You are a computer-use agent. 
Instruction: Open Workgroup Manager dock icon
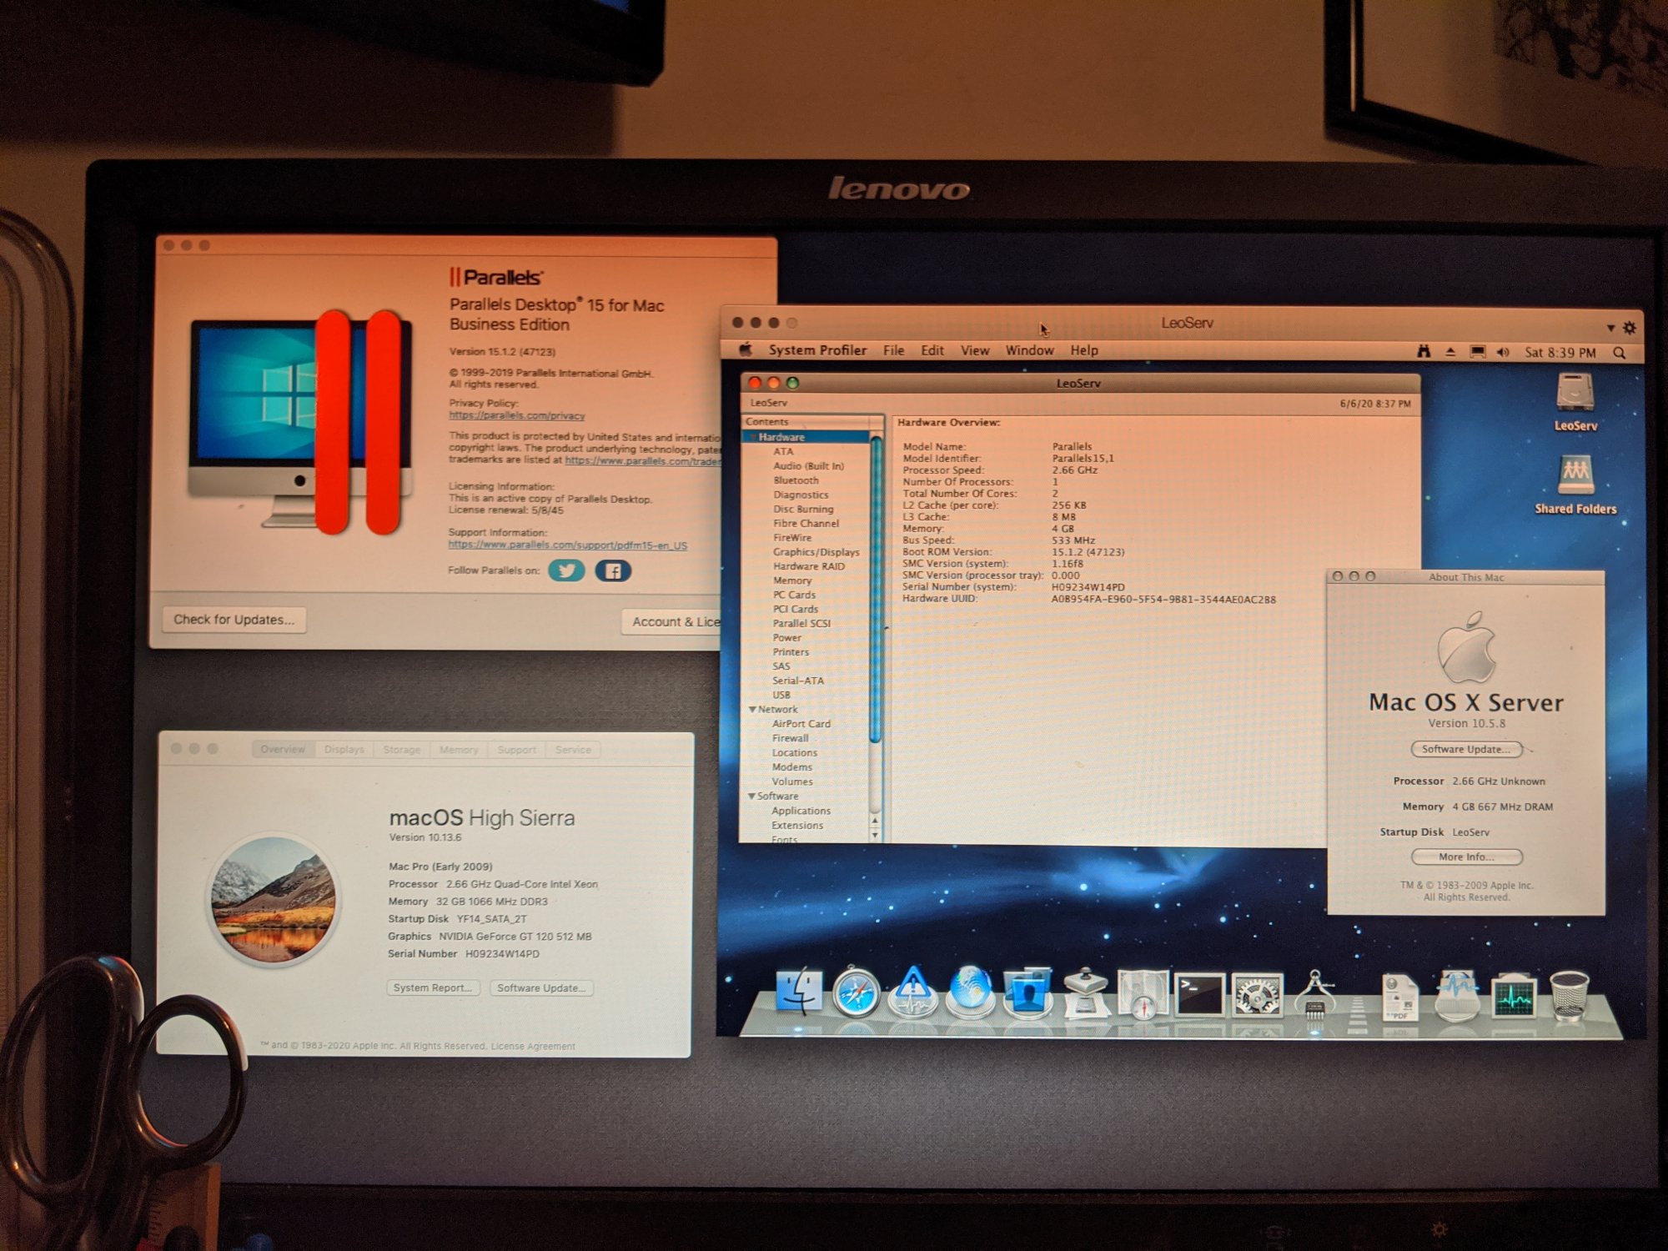(x=1027, y=992)
